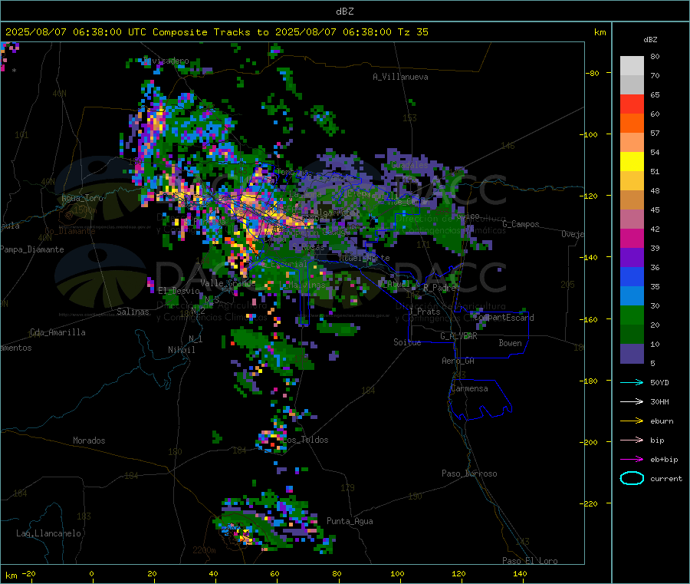Click the J_Prats label
Screen dimensions: 690x584
[425, 312]
